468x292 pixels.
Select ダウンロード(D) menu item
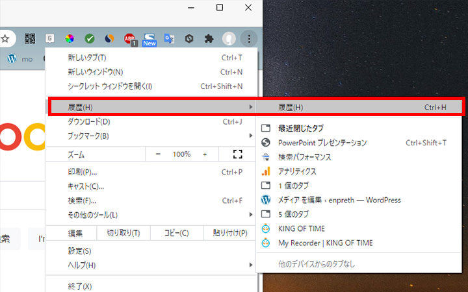[x=151, y=121]
